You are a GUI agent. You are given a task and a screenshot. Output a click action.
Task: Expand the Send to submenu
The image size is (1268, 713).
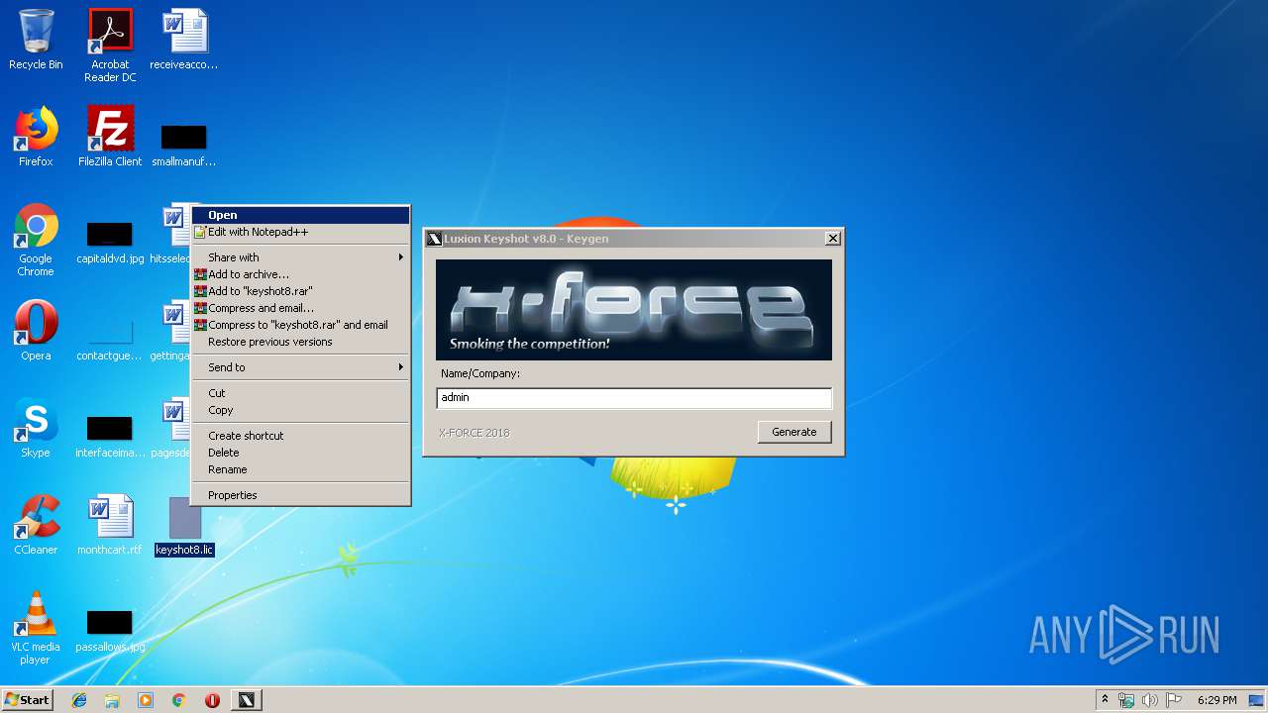(301, 367)
